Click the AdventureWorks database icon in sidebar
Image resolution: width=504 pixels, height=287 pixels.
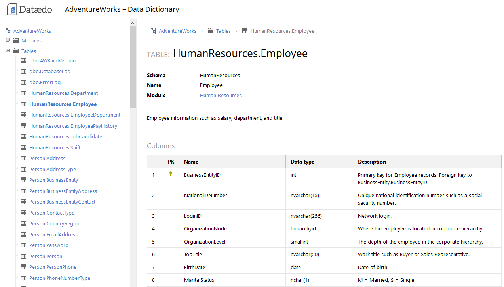8,31
